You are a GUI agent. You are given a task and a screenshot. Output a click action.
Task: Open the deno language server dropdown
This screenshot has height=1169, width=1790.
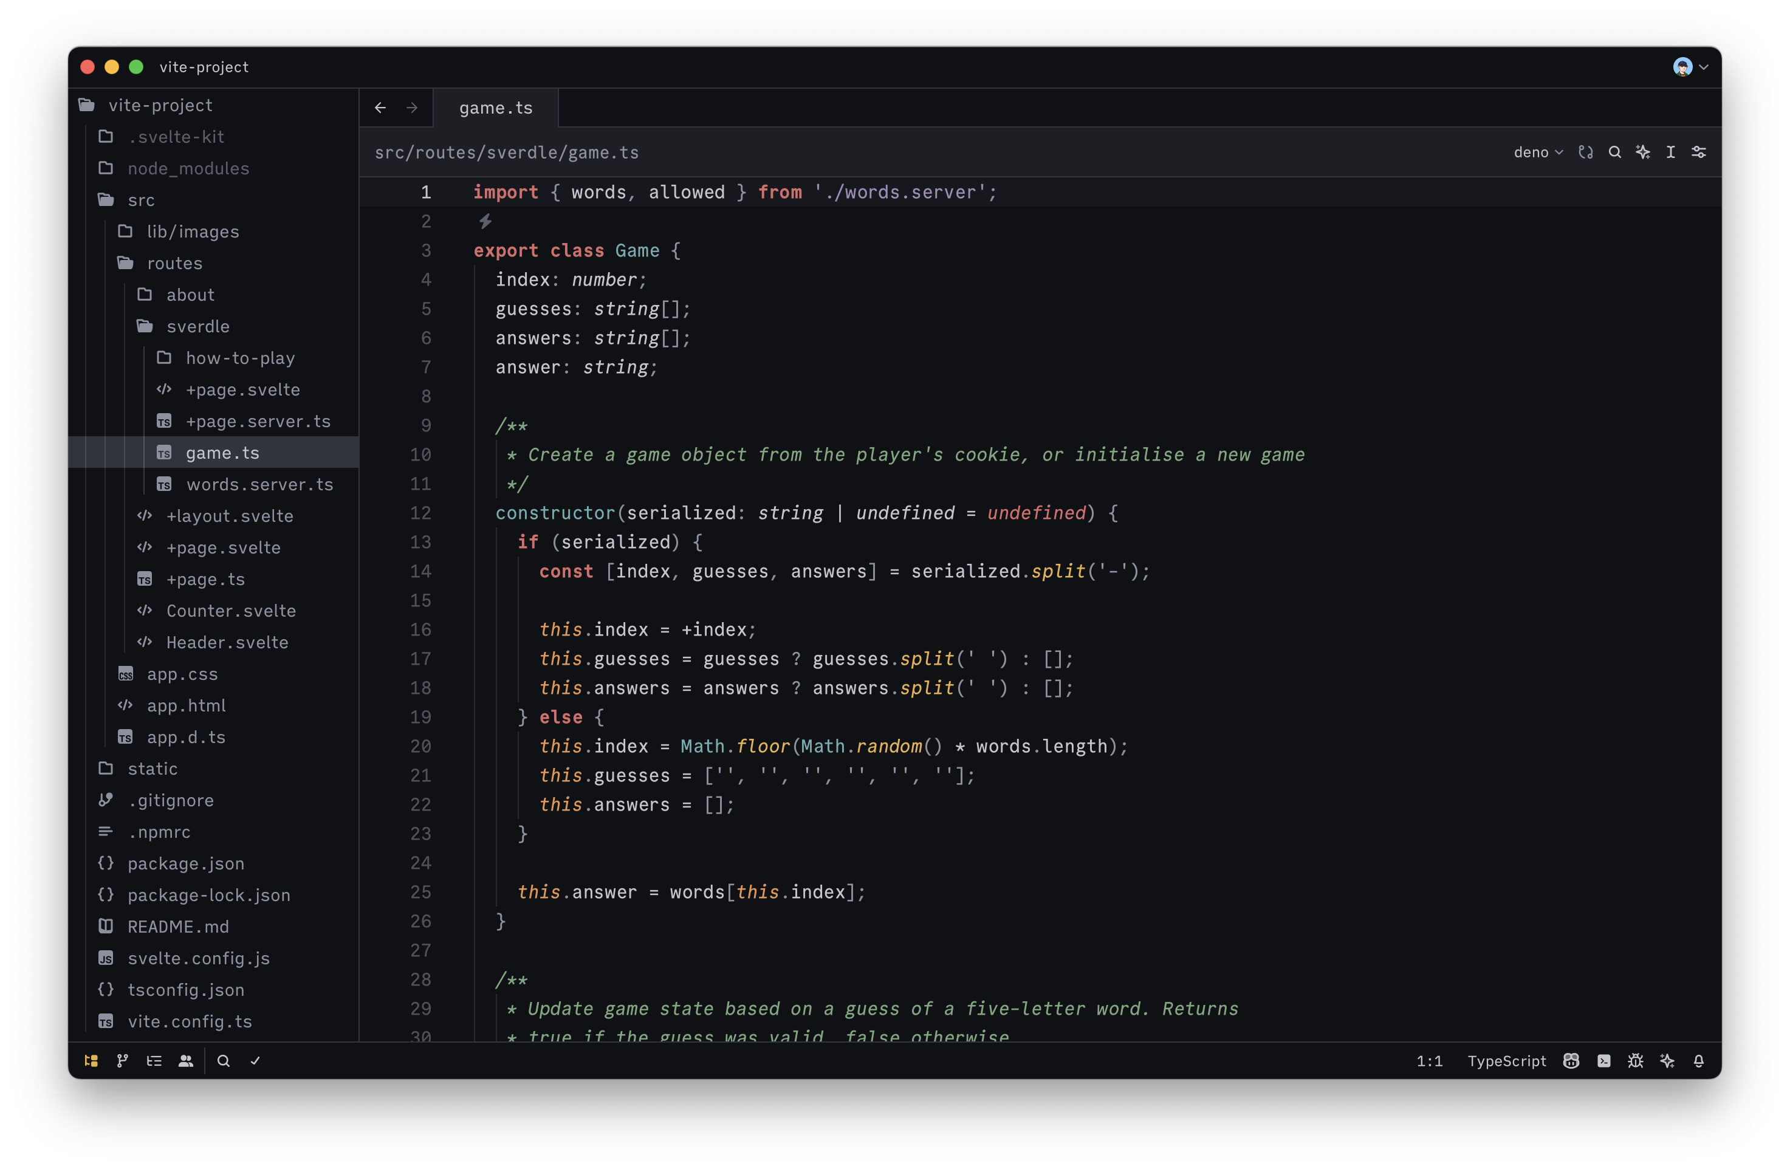pyautogui.click(x=1538, y=152)
